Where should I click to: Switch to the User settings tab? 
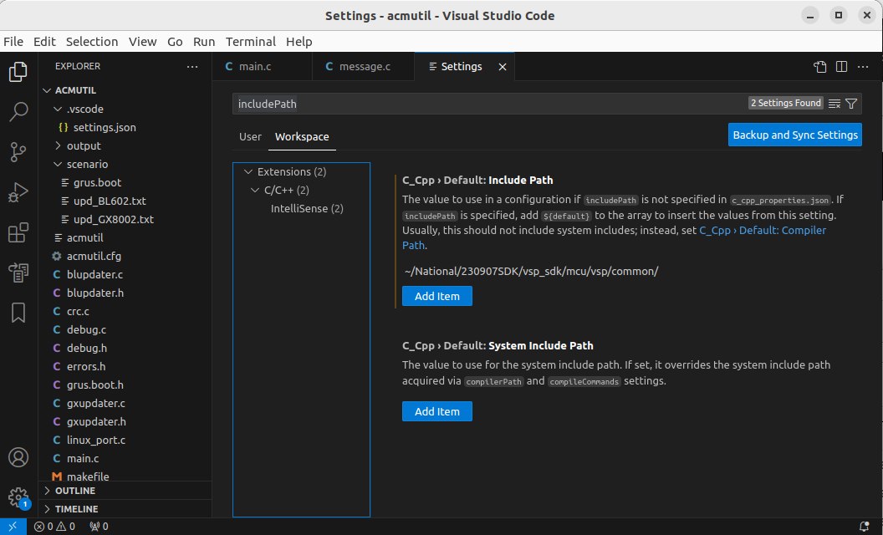[250, 137]
